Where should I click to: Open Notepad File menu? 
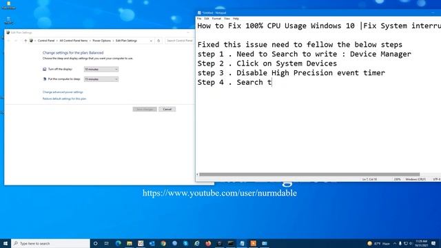pyautogui.click(x=199, y=19)
